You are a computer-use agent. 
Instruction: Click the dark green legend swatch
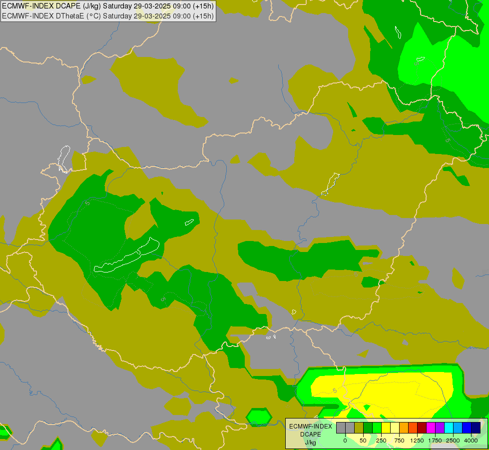pos(368,427)
